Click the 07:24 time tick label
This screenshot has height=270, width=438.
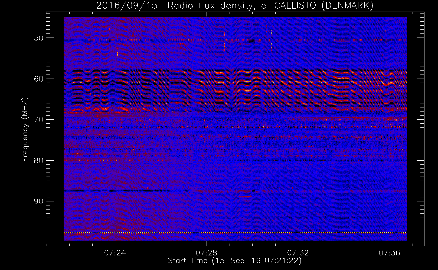(x=115, y=253)
